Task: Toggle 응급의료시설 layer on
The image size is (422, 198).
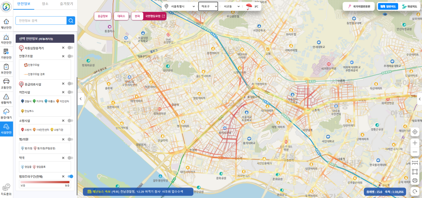Action: point(70,84)
